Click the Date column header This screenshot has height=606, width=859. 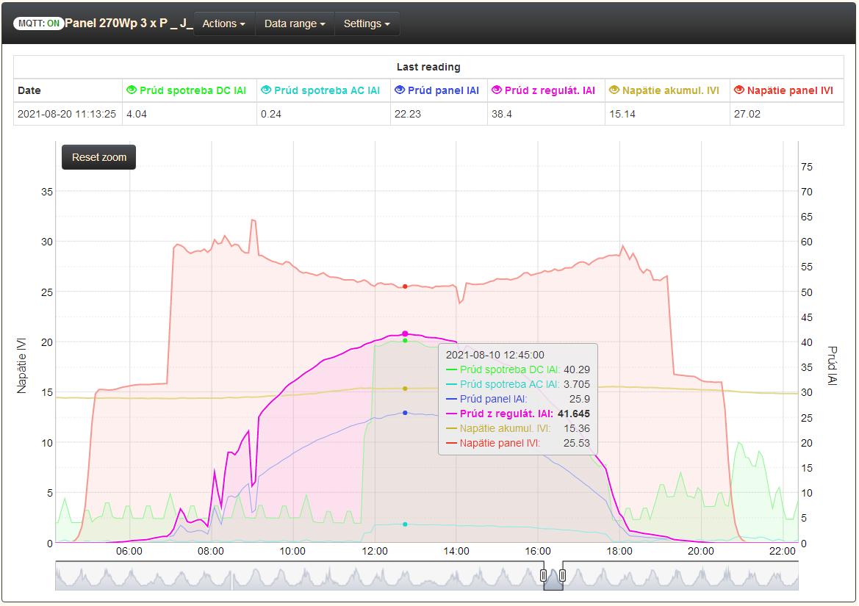(29, 90)
